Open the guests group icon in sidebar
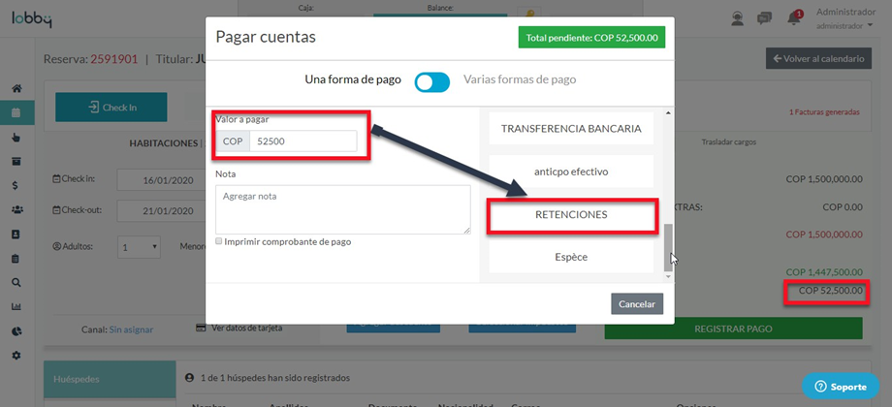892x407 pixels. (16, 209)
